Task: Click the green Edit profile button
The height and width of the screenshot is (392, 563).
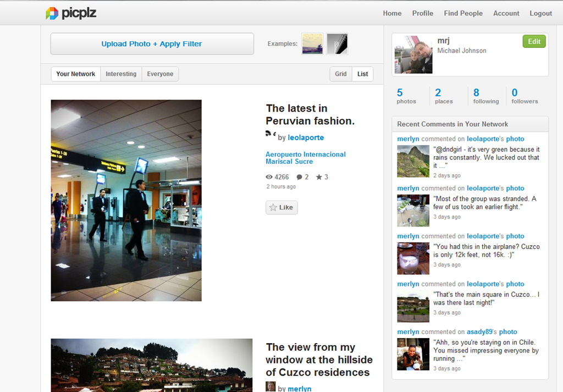Action: coord(534,41)
